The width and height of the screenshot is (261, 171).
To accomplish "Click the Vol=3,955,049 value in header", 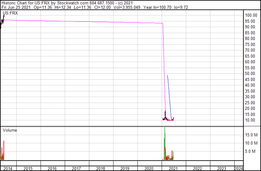I will 127,7.
